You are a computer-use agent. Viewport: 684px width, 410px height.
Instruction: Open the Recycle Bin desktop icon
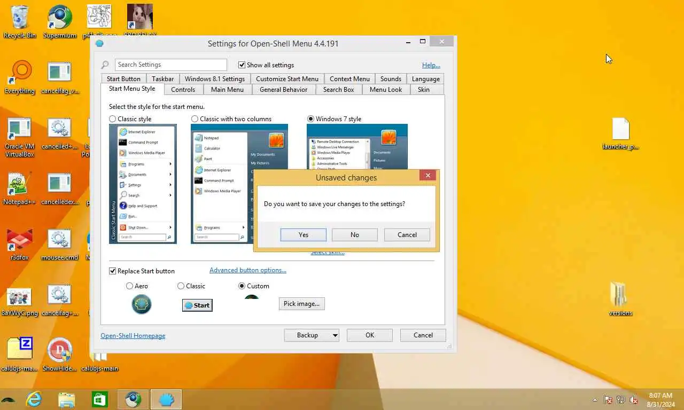[20, 22]
